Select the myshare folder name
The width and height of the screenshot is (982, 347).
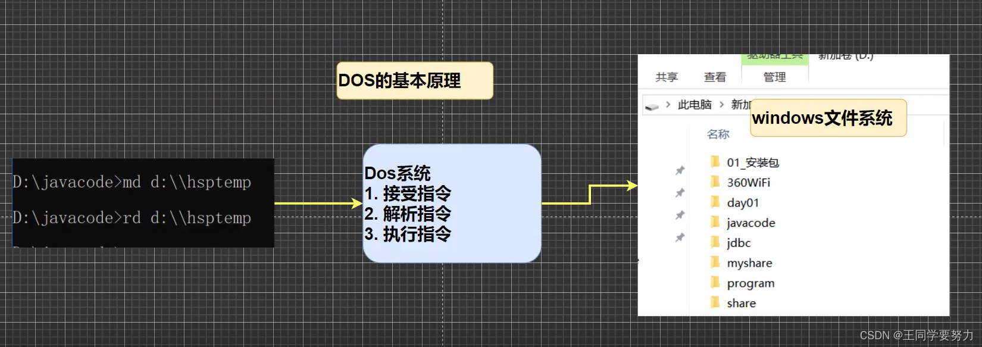click(749, 263)
